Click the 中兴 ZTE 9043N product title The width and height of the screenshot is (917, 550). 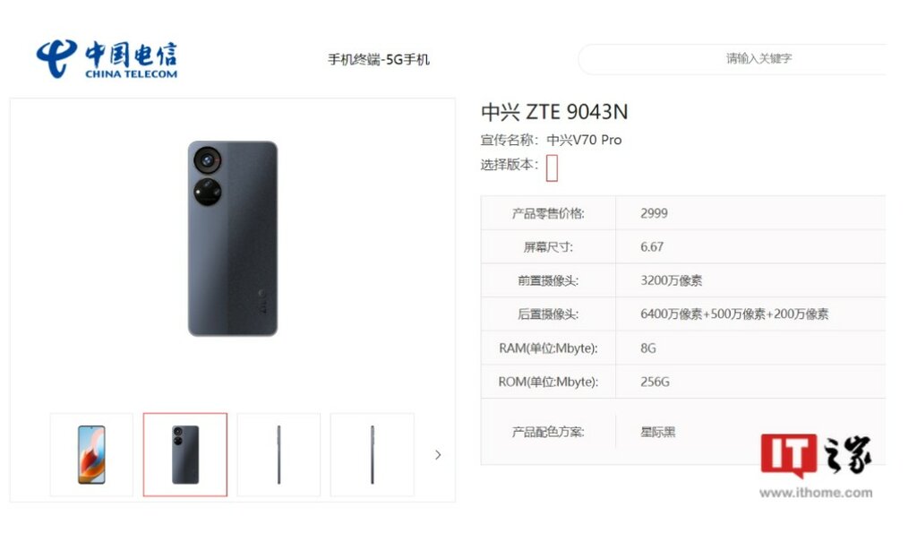pos(554,112)
